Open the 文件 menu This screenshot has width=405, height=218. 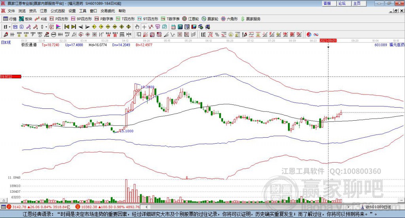coord(11,11)
